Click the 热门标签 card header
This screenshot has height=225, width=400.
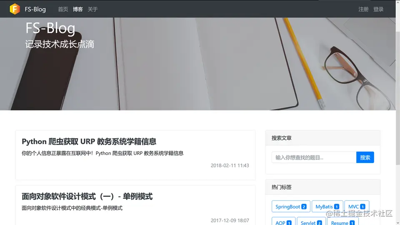[322, 187]
